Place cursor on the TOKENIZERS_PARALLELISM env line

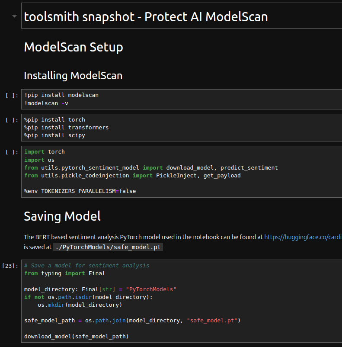point(80,191)
